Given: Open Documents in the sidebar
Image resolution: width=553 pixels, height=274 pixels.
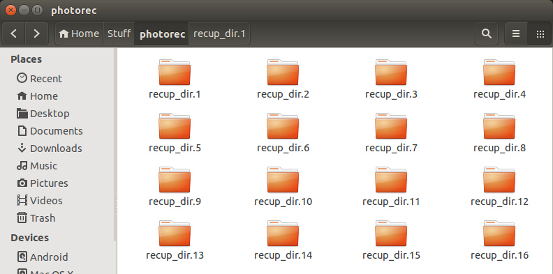Looking at the screenshot, I should tap(50, 130).
